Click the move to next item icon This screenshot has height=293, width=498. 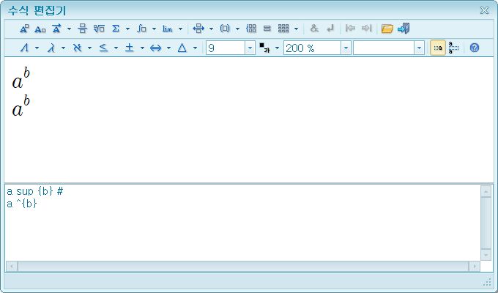click(x=366, y=29)
